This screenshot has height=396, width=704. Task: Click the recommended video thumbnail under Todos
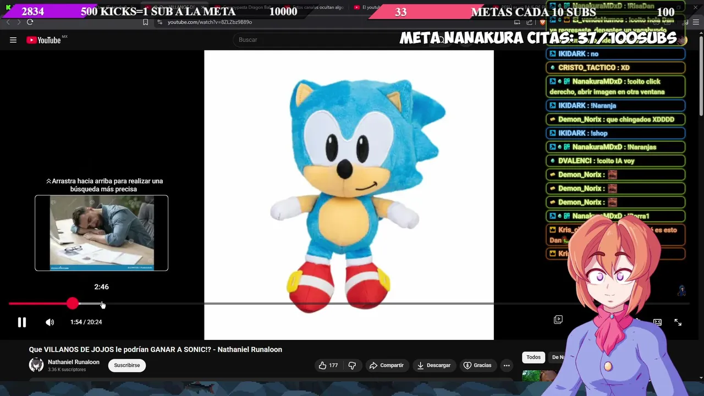click(x=538, y=376)
